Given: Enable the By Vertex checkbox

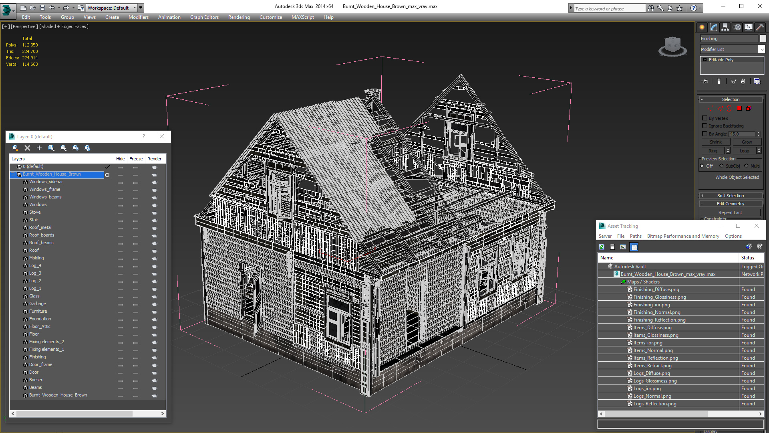Looking at the screenshot, I should [705, 118].
